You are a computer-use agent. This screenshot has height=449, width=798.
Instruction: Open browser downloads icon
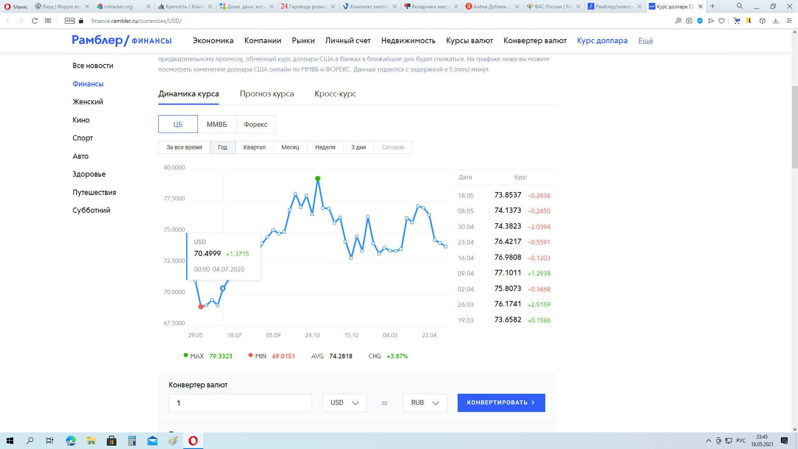pyautogui.click(x=776, y=21)
